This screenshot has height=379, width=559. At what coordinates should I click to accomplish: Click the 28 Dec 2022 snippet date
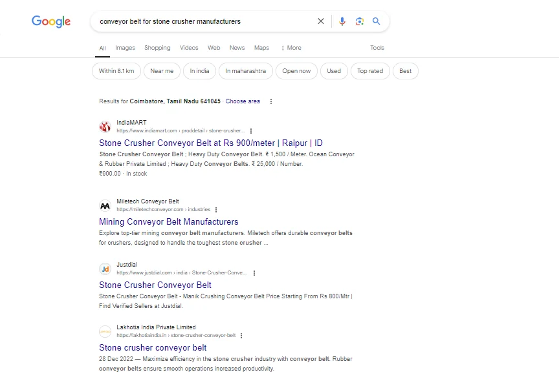coord(116,359)
